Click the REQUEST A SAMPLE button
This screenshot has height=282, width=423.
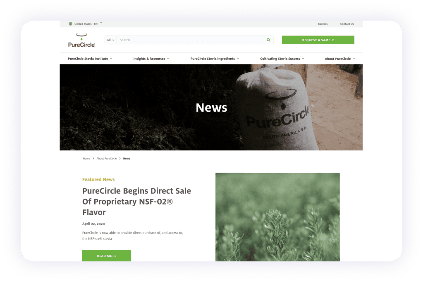(318, 40)
